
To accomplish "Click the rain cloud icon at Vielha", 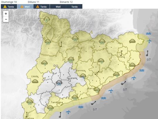I will click(x=47, y=19).
